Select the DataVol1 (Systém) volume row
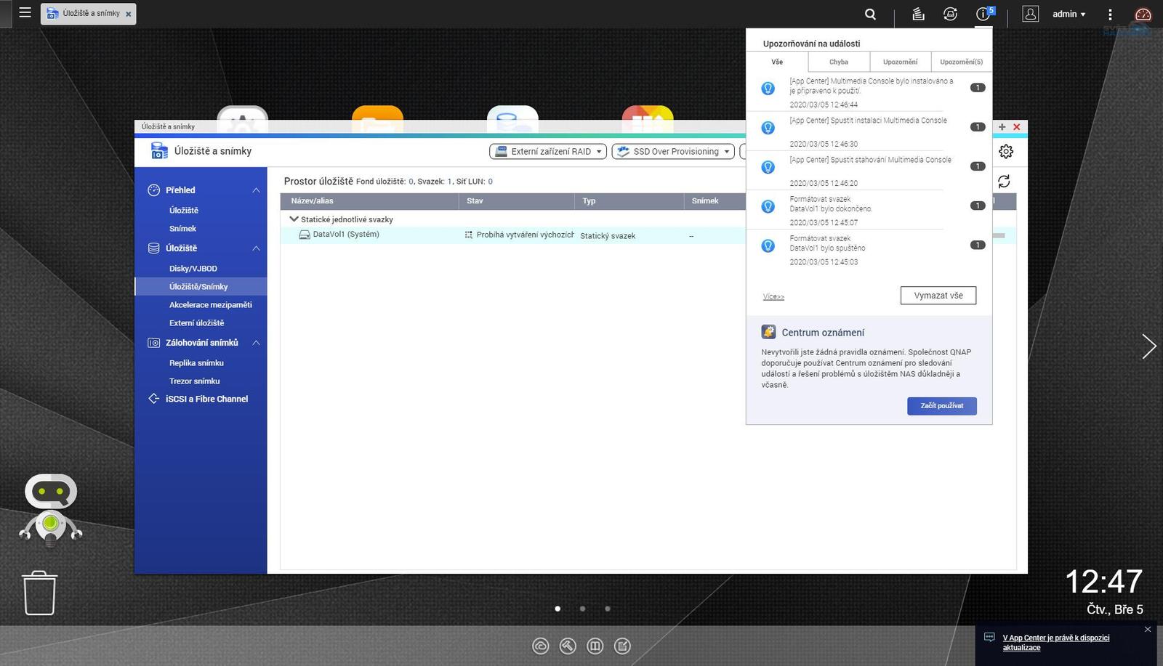This screenshot has width=1163, height=666. point(346,235)
